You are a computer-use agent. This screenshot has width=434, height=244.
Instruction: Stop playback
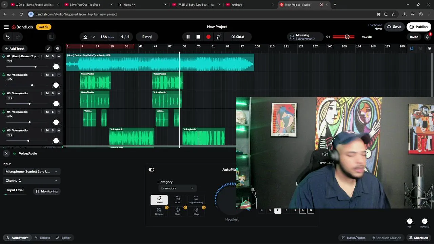click(x=198, y=37)
